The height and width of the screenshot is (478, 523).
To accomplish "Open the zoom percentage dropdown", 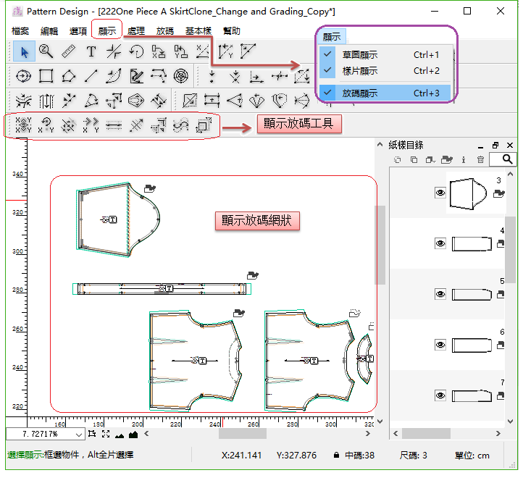I will [x=79, y=435].
